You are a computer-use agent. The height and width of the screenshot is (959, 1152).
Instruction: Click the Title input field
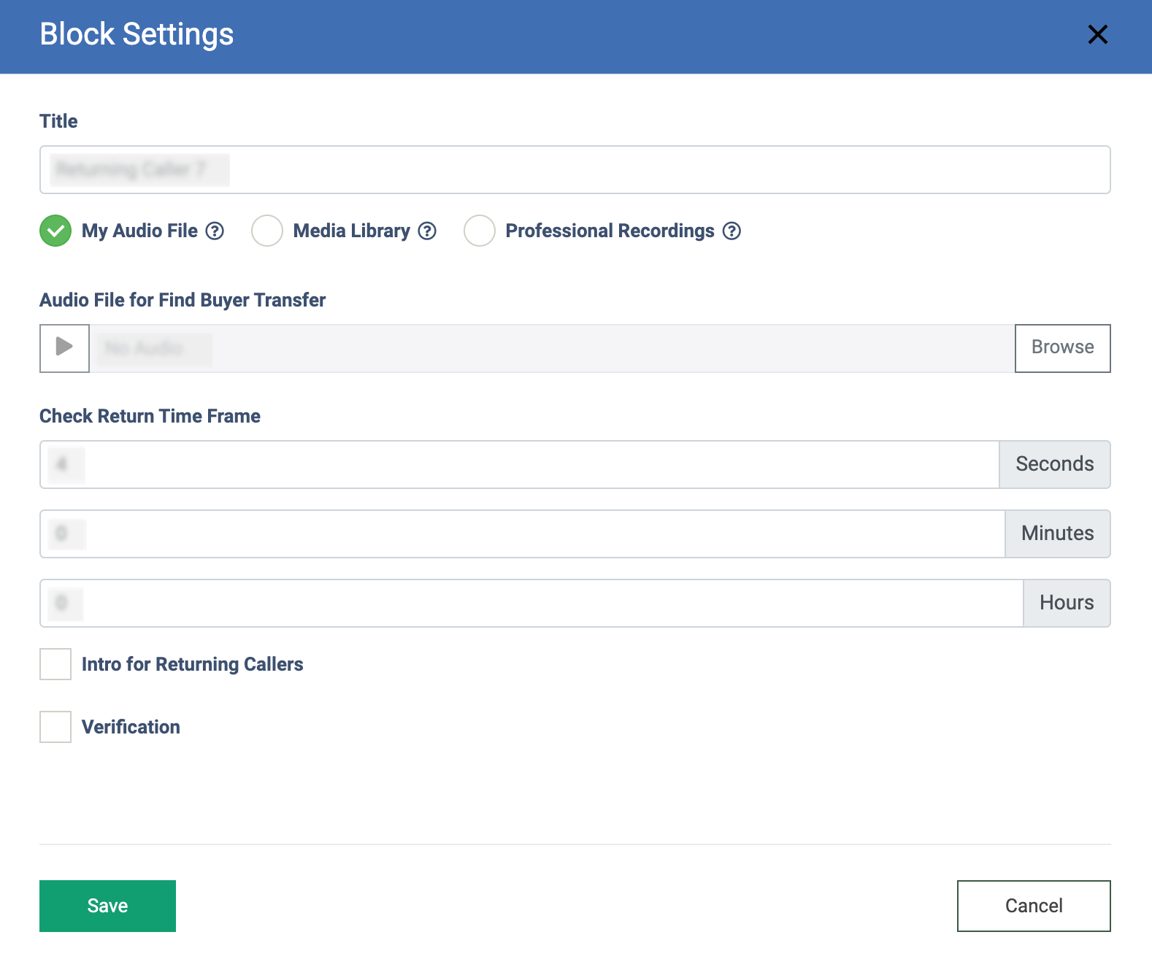575,170
